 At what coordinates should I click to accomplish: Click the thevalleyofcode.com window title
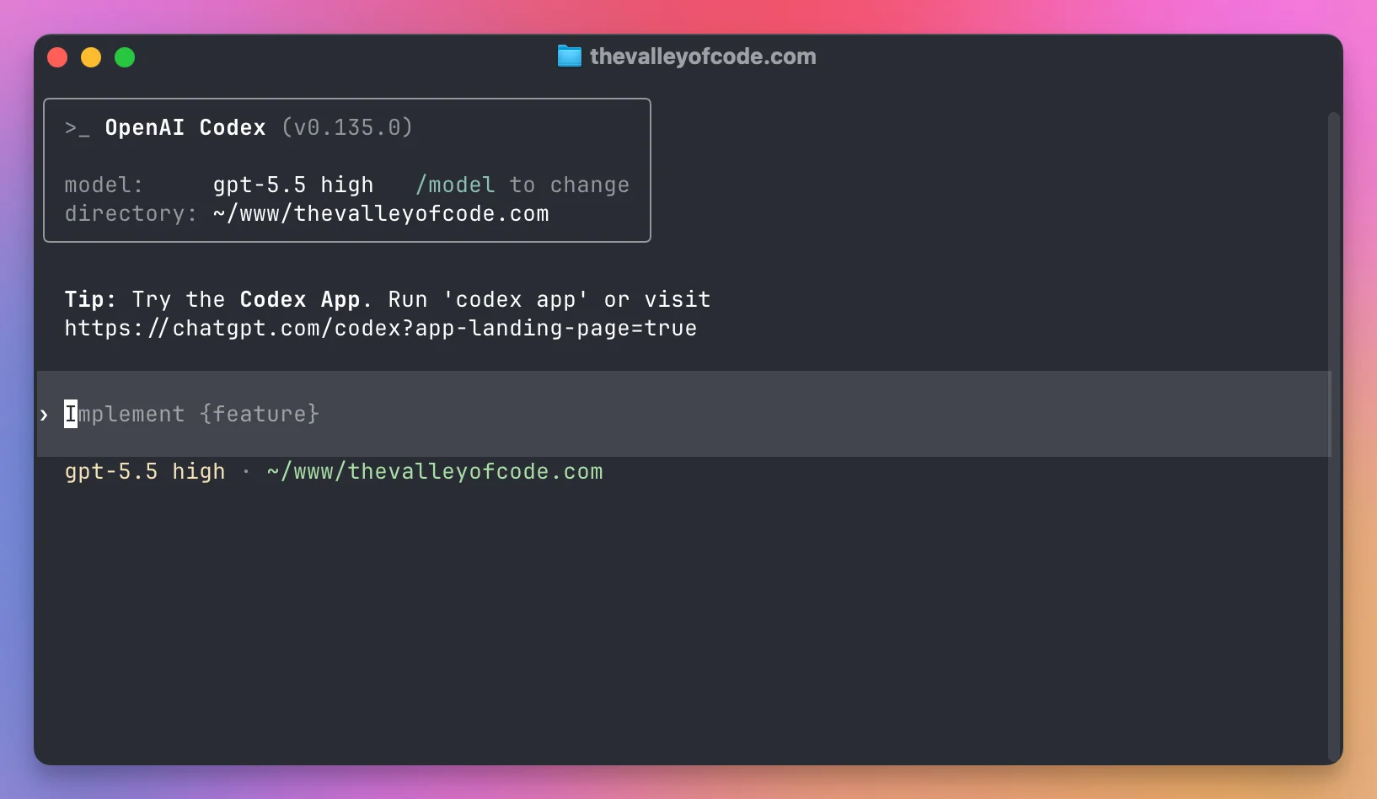click(703, 56)
